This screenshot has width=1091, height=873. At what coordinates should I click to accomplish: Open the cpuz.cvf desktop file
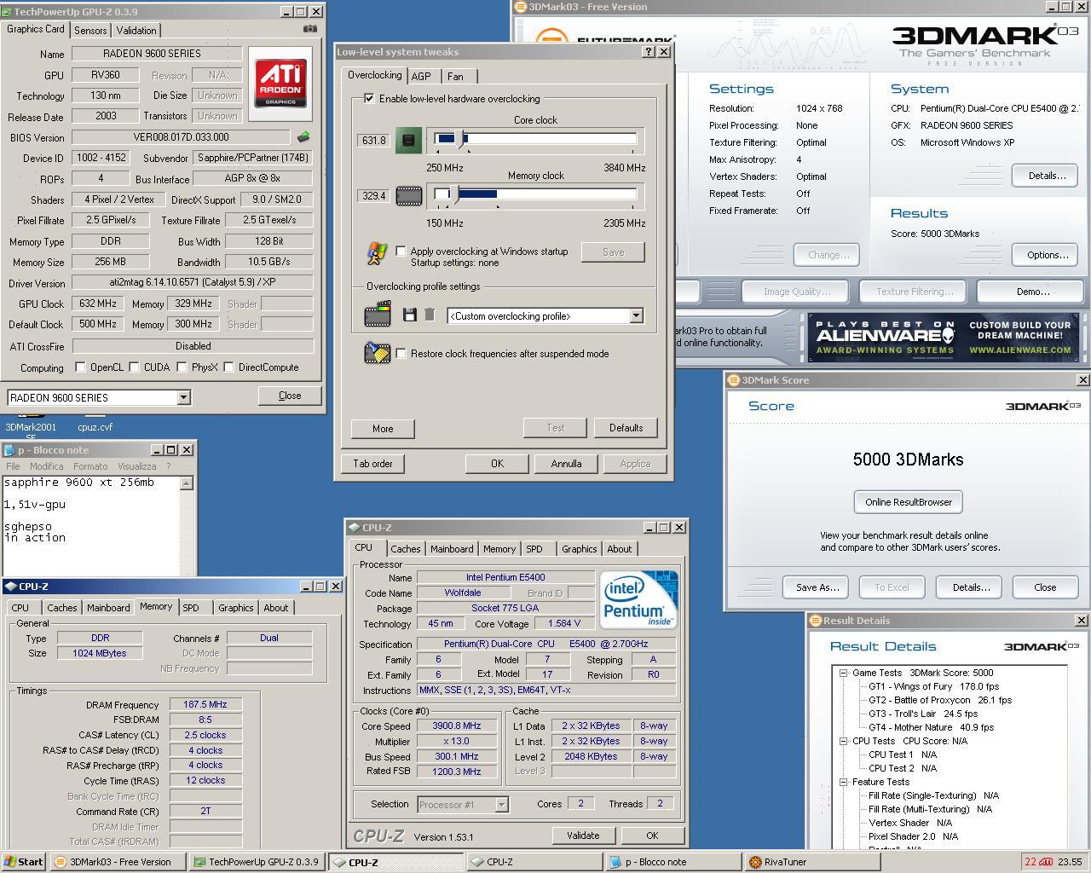click(95, 426)
